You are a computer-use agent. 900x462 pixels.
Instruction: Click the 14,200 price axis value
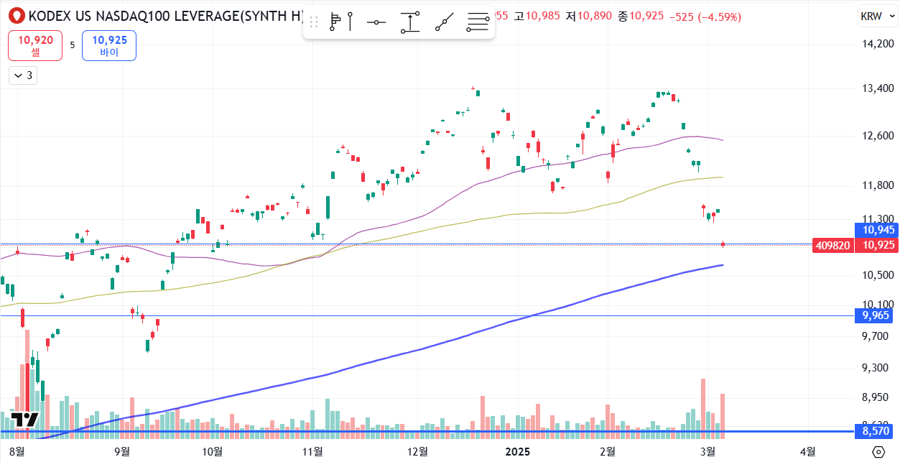pyautogui.click(x=877, y=45)
